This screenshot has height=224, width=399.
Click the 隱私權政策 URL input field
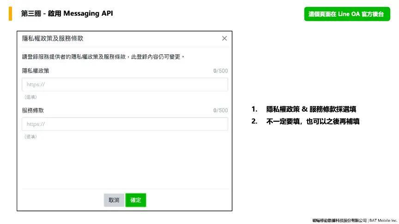(125, 85)
